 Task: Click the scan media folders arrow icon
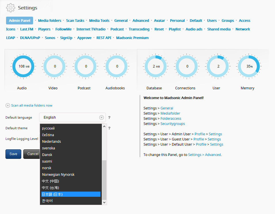(8, 105)
